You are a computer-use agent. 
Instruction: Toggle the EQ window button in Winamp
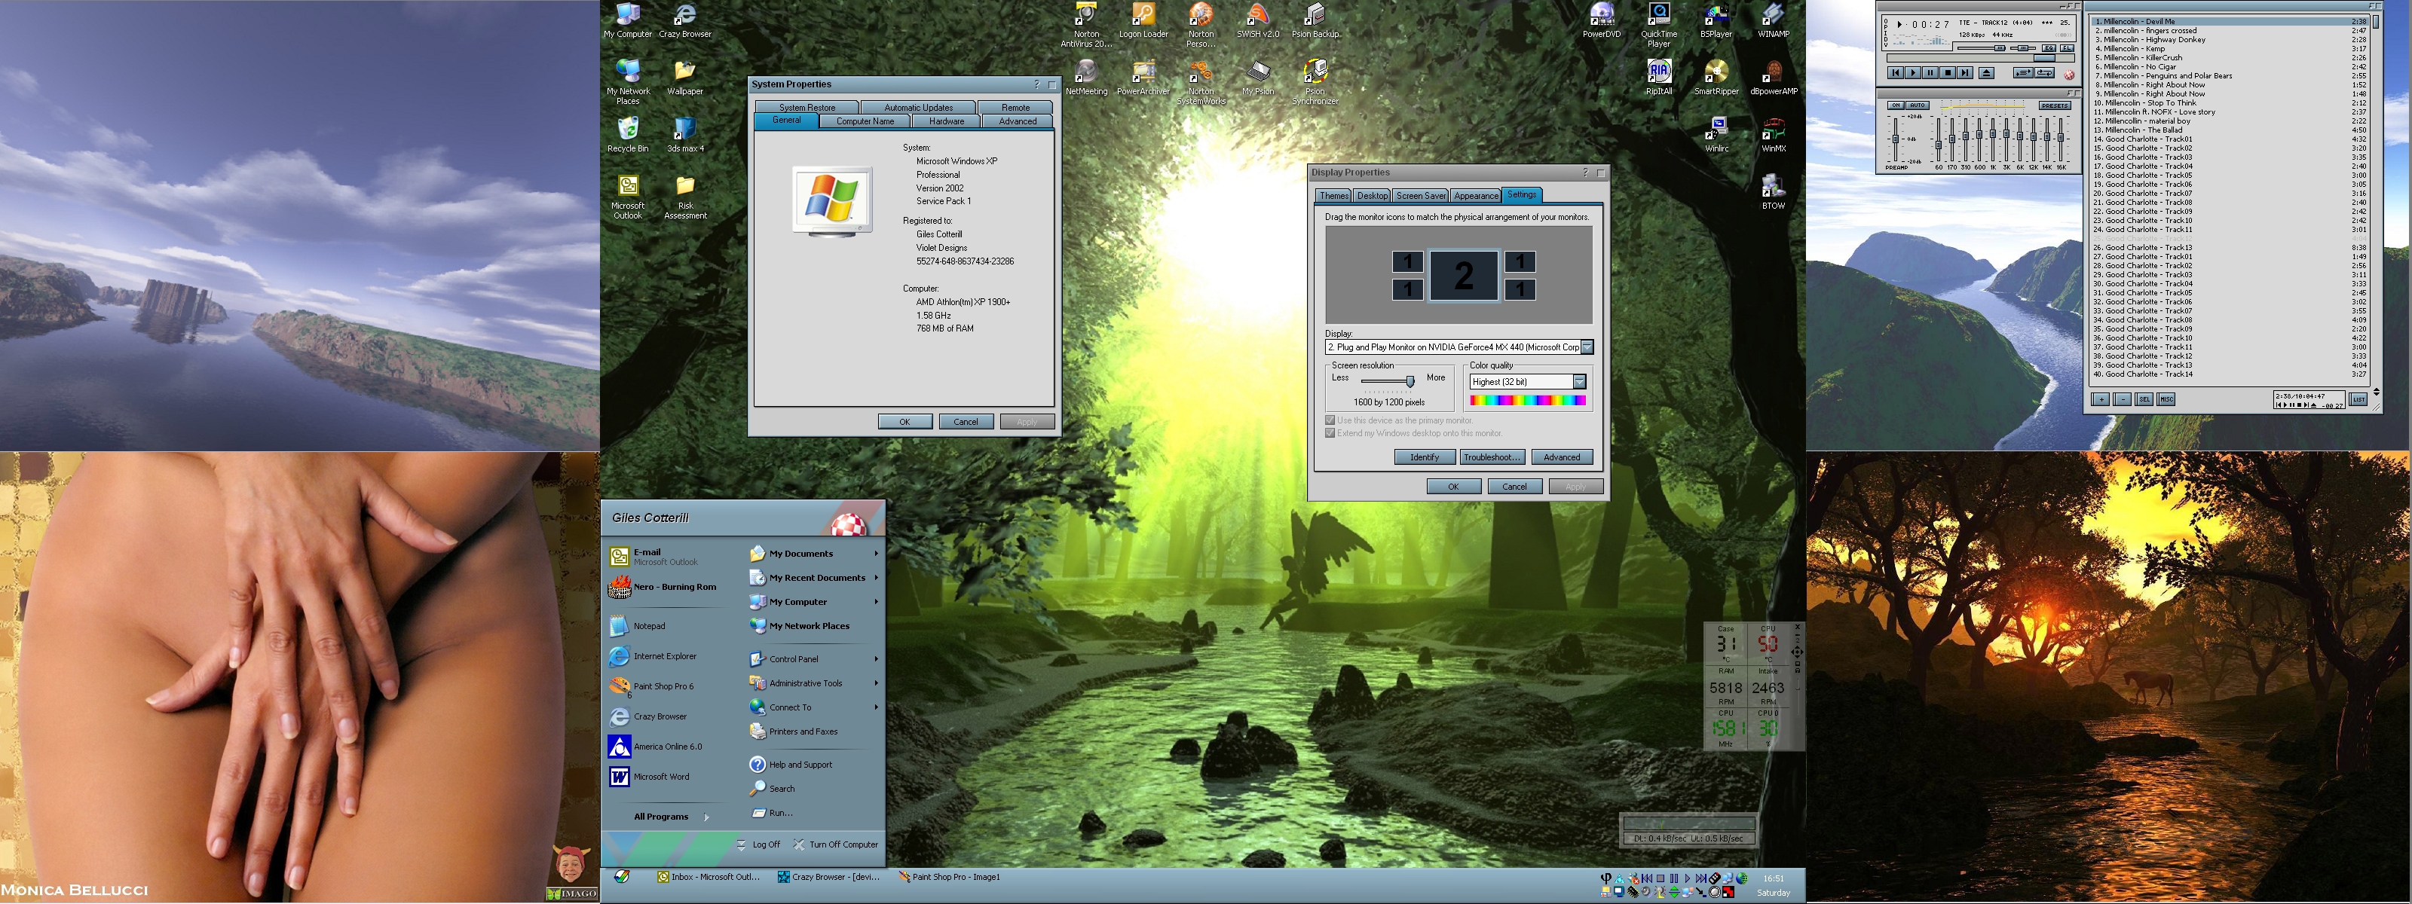click(2049, 47)
